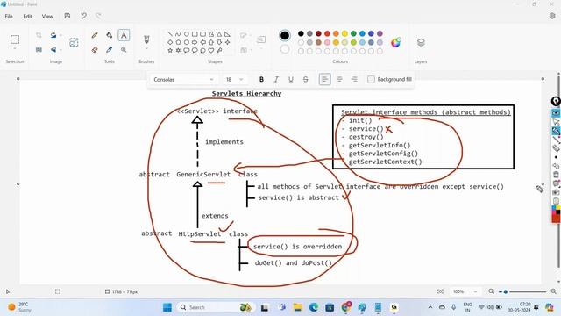Click the Flip image icon

[x=53, y=50]
